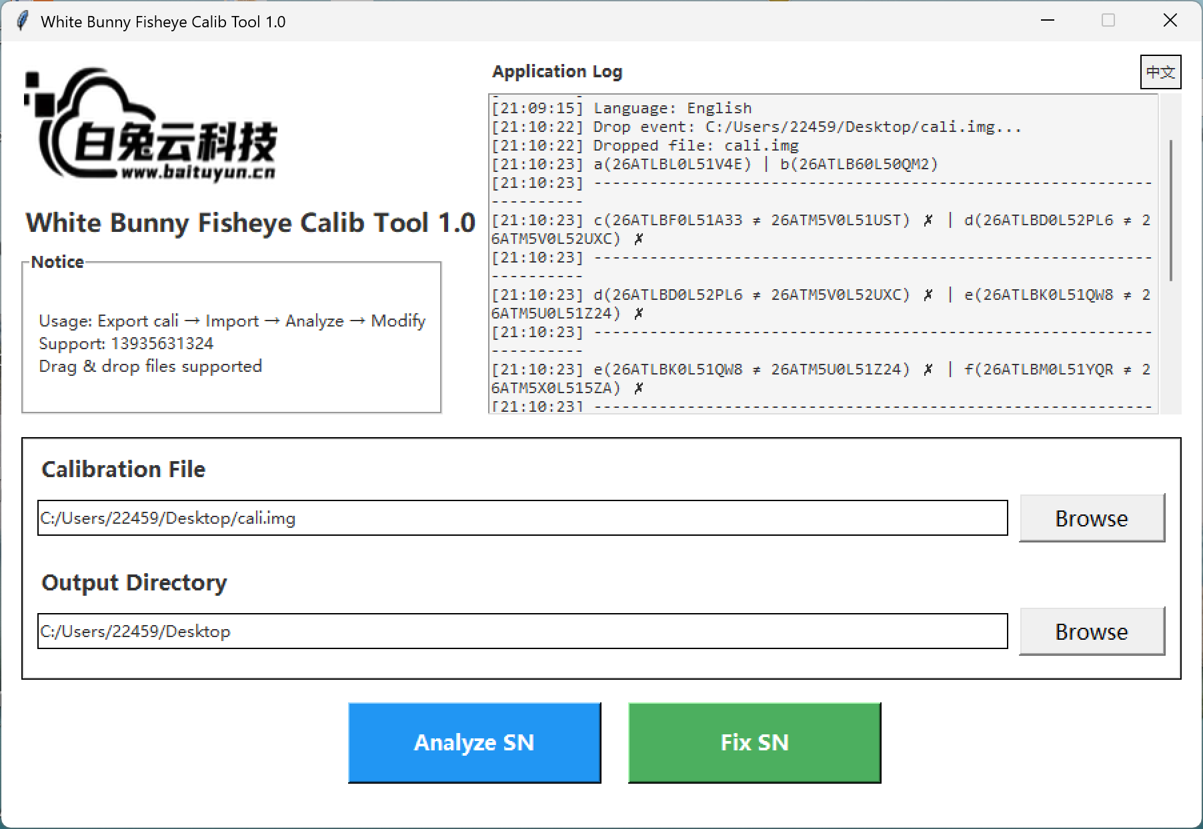The height and width of the screenshot is (829, 1203).
Task: Click 'Drag & drop files supported' text
Action: point(150,367)
